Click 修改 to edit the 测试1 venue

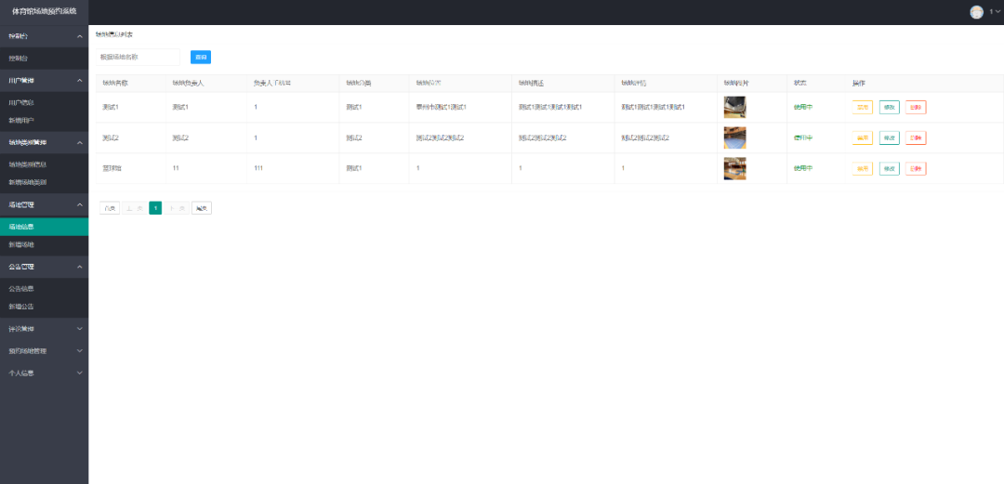pyautogui.click(x=889, y=107)
